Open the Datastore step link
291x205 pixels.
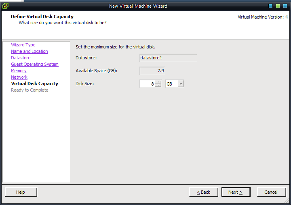pos(21,58)
